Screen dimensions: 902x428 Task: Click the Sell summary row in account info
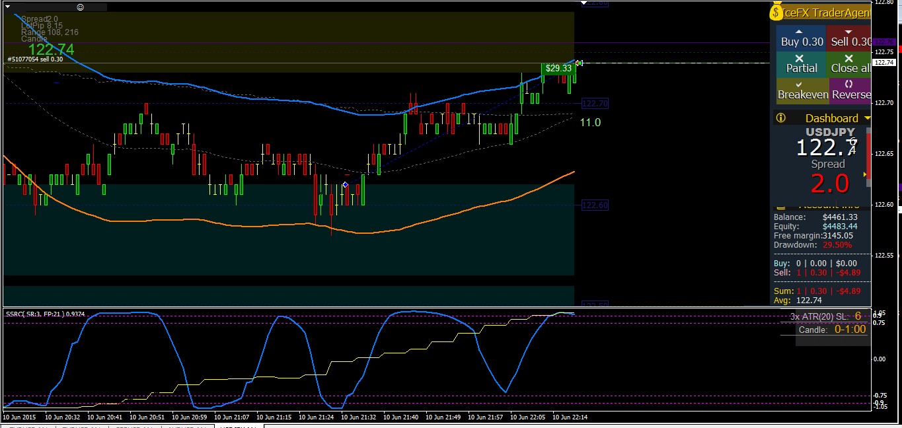816,272
